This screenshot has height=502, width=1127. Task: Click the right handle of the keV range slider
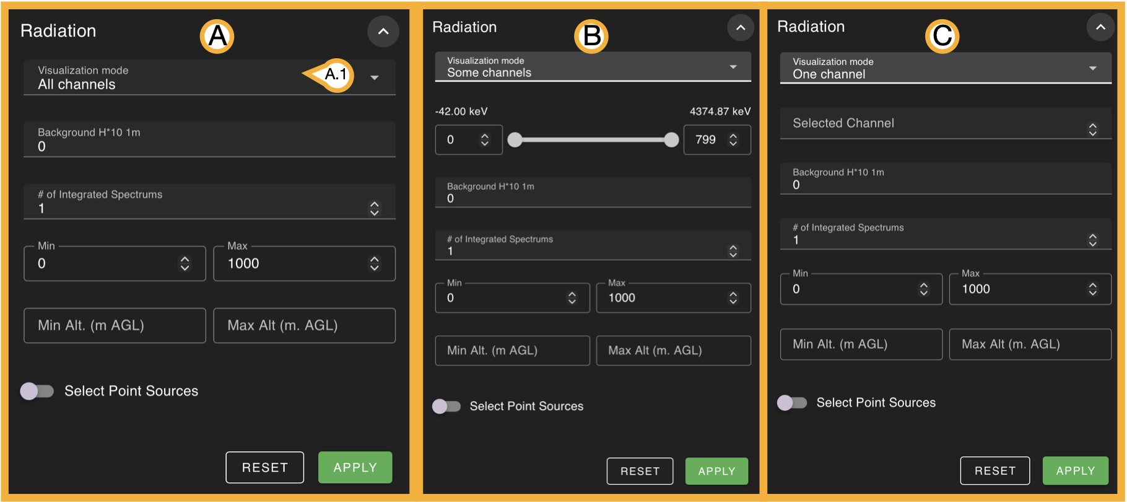tap(671, 140)
